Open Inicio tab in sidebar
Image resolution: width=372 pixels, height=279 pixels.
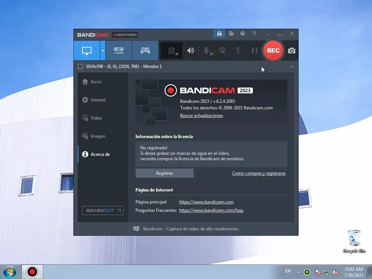pyautogui.click(x=103, y=82)
